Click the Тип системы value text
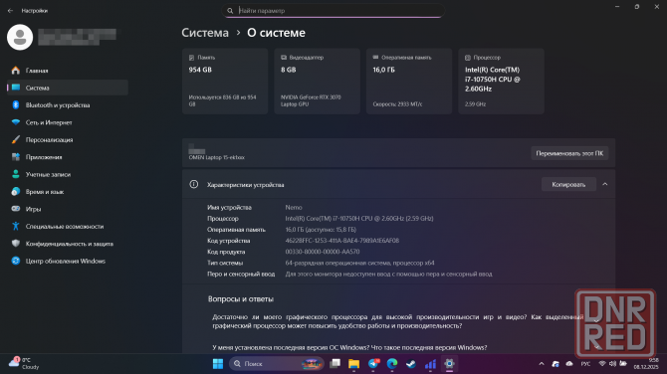This screenshot has height=374, width=667. pyautogui.click(x=359, y=263)
